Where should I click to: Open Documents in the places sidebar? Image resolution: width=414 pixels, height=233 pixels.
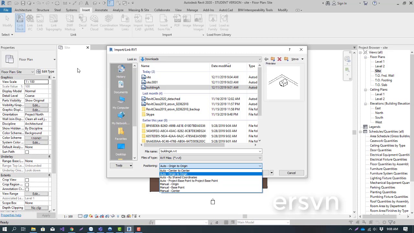tap(121, 87)
